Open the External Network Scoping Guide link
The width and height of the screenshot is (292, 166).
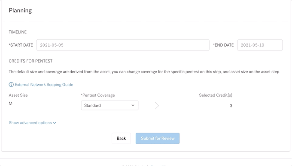[44, 85]
